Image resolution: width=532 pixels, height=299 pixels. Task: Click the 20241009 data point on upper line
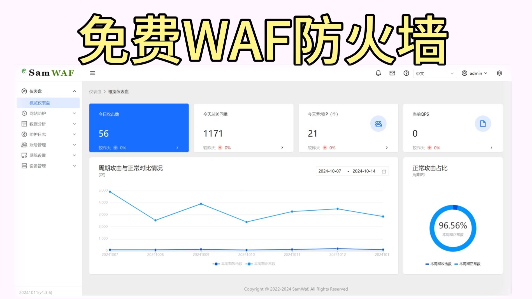[201, 204]
